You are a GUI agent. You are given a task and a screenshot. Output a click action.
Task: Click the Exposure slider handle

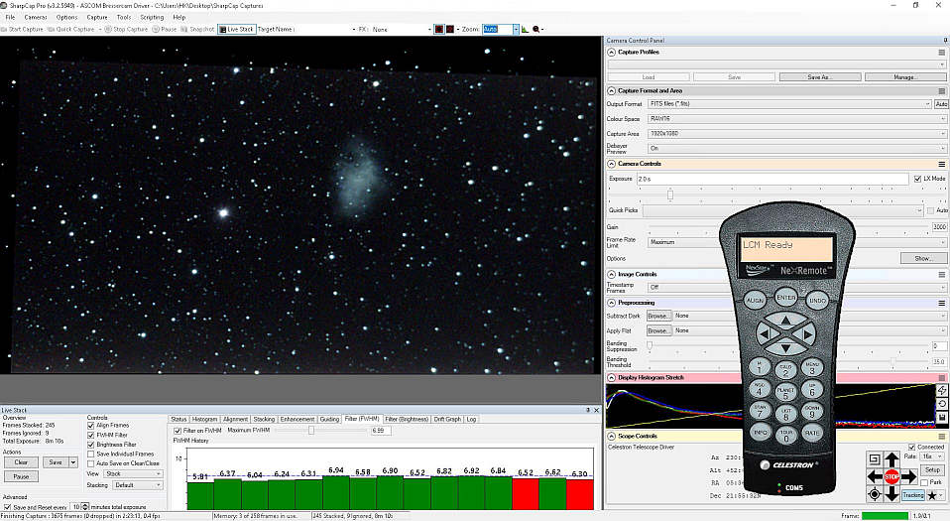(x=670, y=195)
